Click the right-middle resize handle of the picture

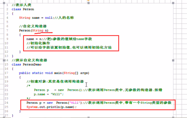coord(173,60)
